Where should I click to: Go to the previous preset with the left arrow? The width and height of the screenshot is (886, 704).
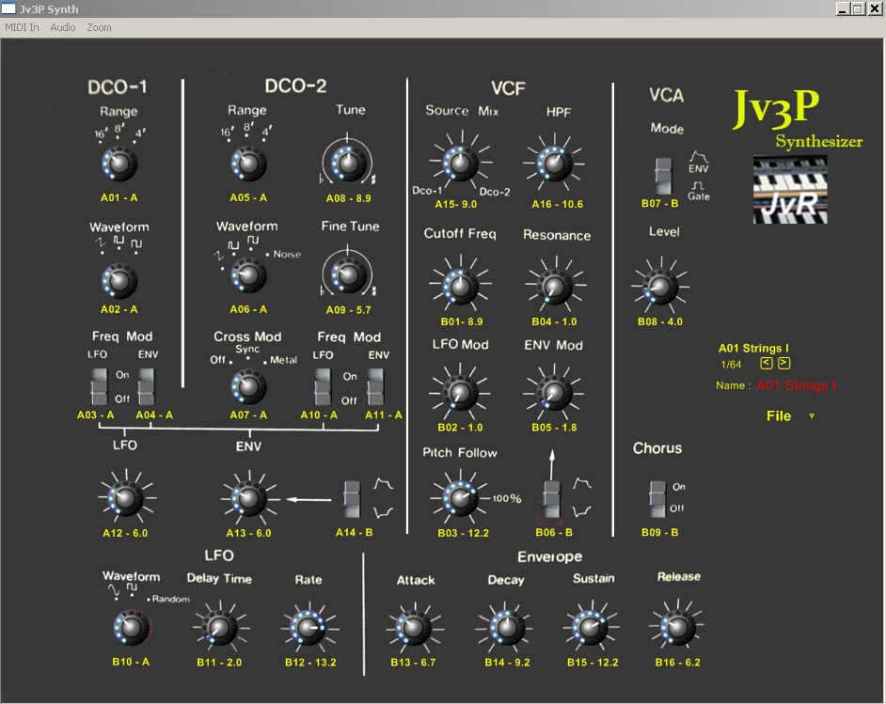pos(767,364)
